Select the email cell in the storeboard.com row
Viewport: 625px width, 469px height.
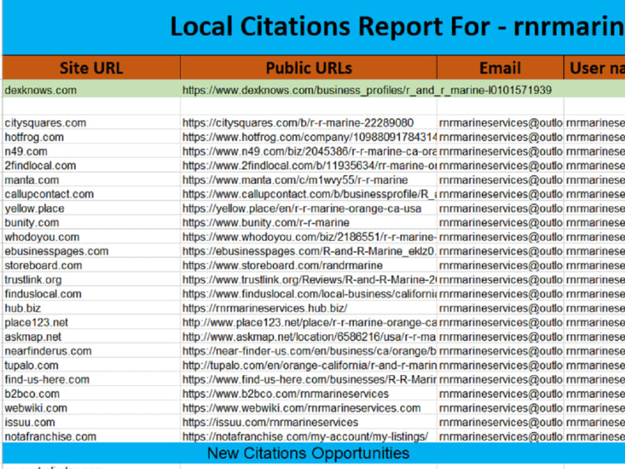pos(500,265)
